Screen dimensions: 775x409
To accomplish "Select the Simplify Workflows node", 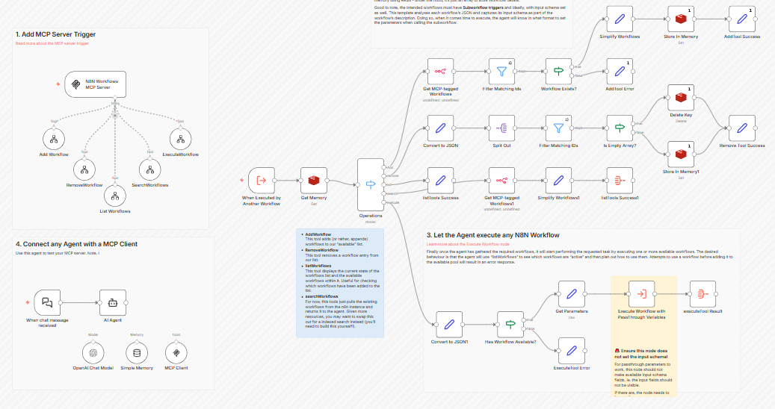I will (x=620, y=19).
